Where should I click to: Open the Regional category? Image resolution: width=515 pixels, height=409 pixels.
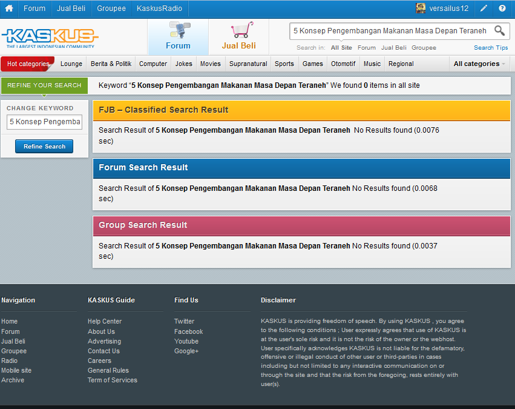(401, 64)
